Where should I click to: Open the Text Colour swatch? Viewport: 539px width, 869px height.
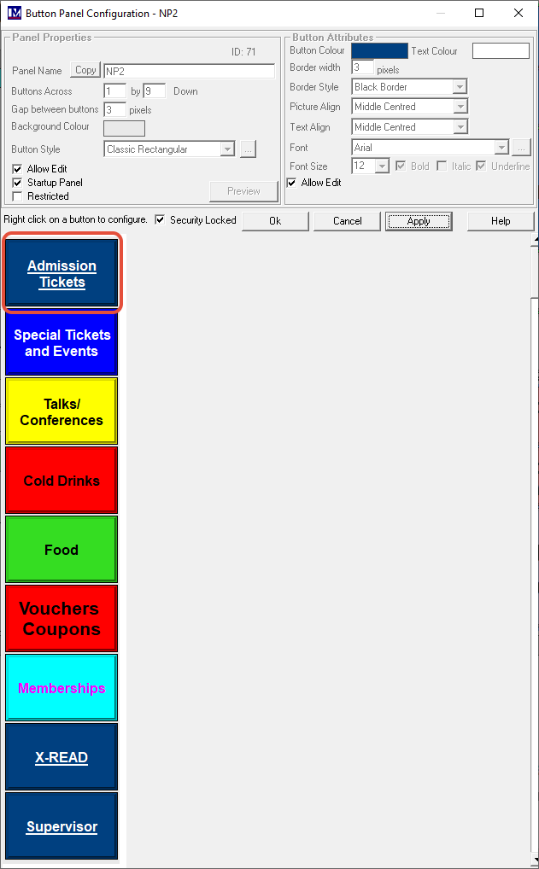click(501, 51)
